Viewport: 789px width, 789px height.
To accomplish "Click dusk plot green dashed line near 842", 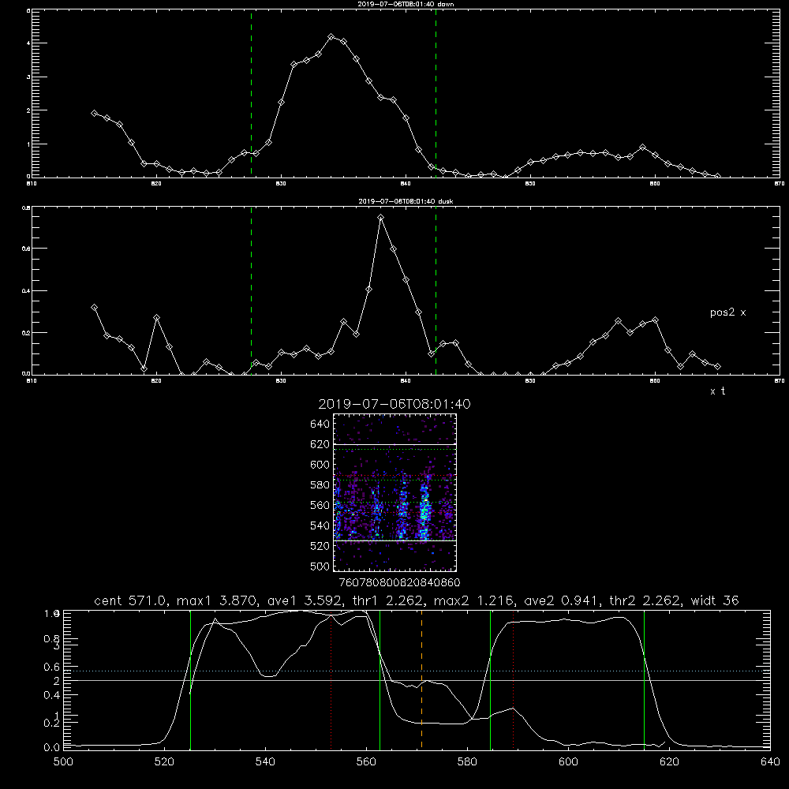I will pyautogui.click(x=436, y=290).
